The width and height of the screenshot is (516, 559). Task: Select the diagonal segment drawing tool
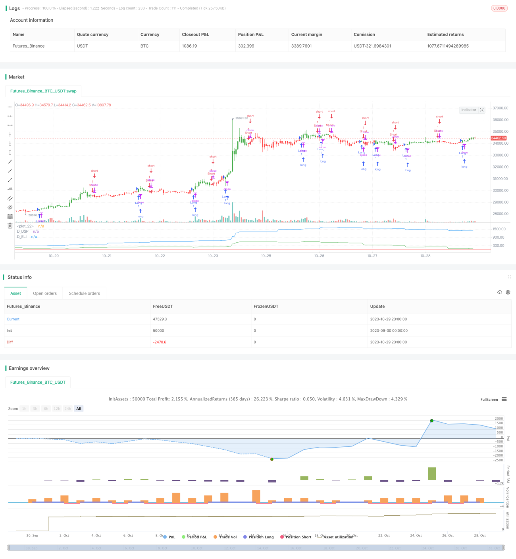[10, 180]
